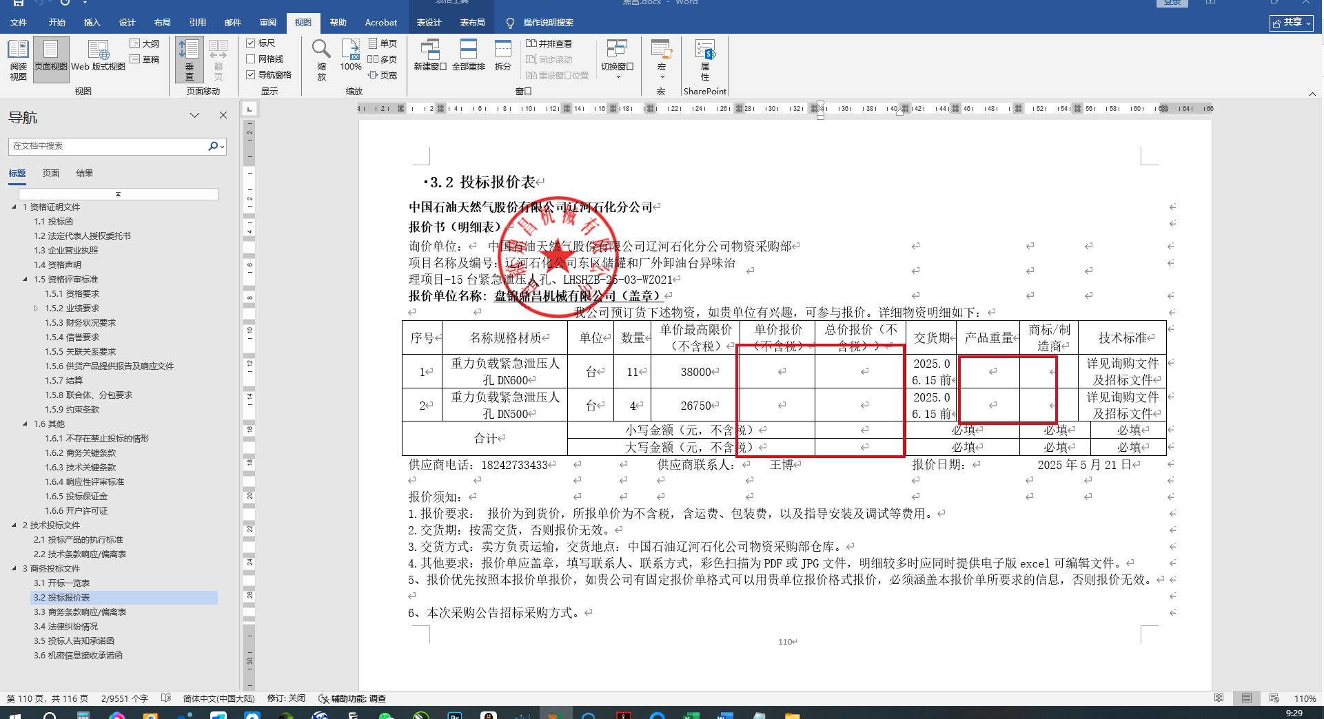
Task: Select the Print Layout (页面视图) ribbon button
Action: pyautogui.click(x=51, y=60)
